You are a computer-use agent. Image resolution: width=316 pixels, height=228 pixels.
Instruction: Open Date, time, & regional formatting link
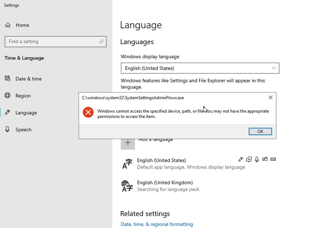[156, 224]
